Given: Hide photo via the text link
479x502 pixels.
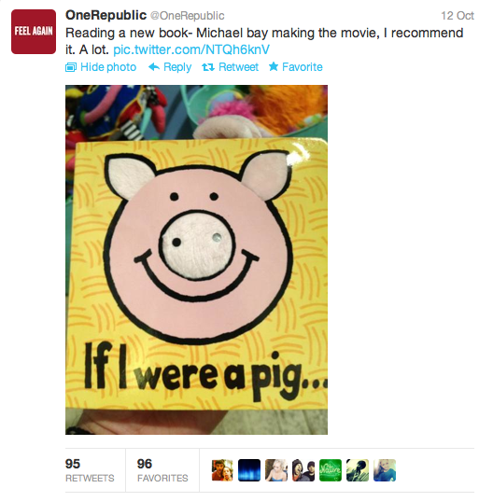Looking at the screenshot, I should 108,67.
